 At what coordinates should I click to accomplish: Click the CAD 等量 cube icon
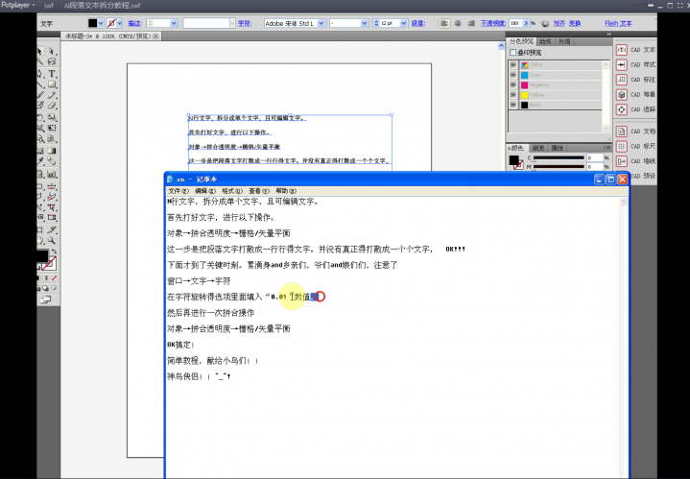[622, 95]
